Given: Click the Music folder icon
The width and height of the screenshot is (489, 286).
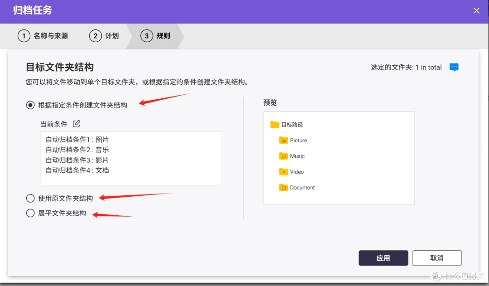Looking at the screenshot, I should coord(283,156).
